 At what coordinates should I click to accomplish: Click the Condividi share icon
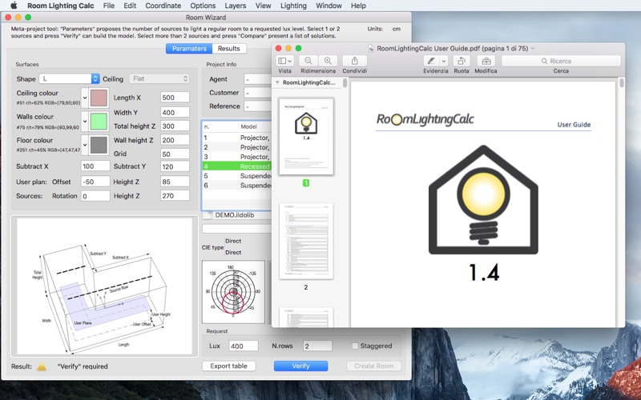click(354, 61)
